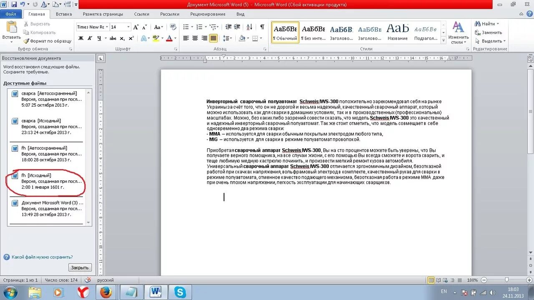Click the Cut (Вырезать) button
The height and width of the screenshot is (300, 534).
click(x=37, y=24)
